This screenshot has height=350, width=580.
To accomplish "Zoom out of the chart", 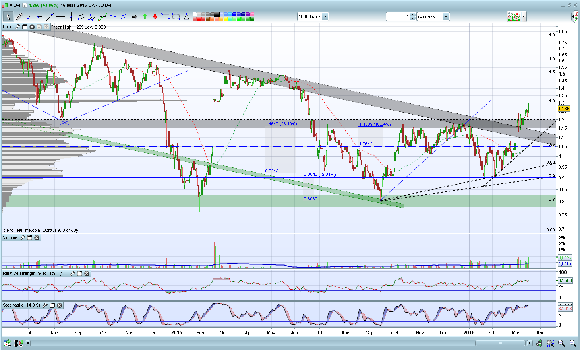I will pos(561,343).
